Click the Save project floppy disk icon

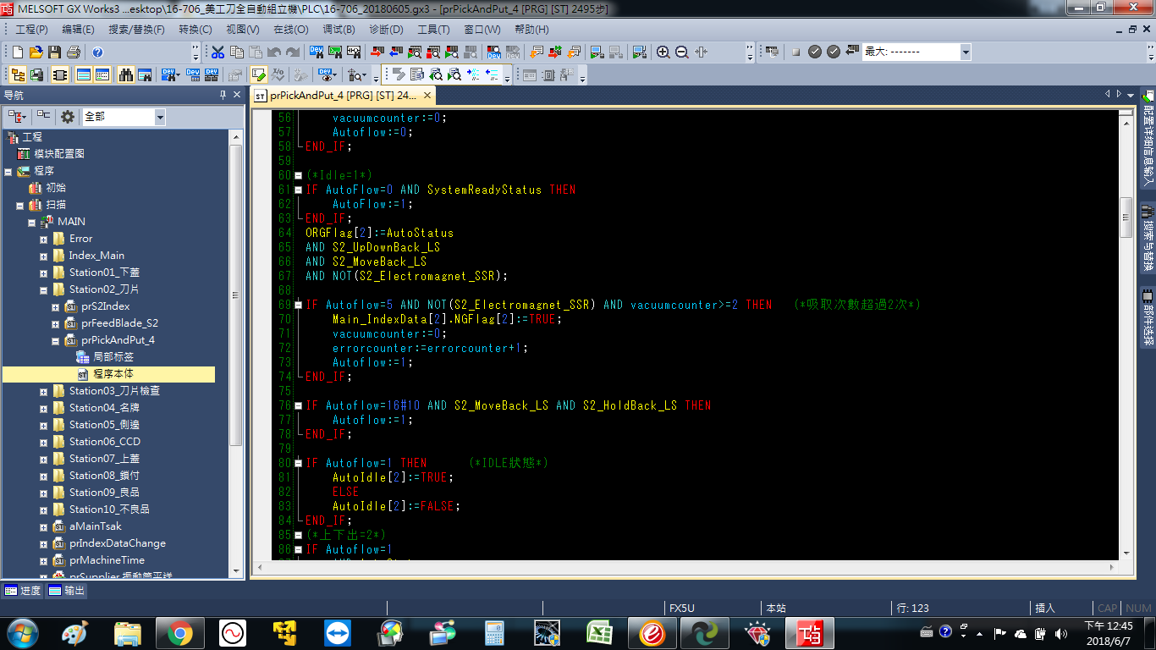pos(54,52)
